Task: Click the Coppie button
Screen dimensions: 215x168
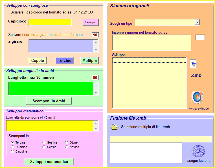Action: pyautogui.click(x=38, y=60)
